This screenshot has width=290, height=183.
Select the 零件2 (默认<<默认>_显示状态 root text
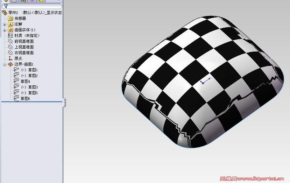click(x=35, y=13)
